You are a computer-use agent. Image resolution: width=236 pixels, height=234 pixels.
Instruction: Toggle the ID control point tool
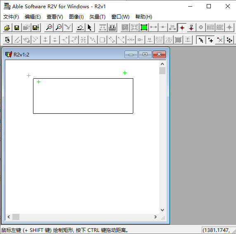(191, 28)
